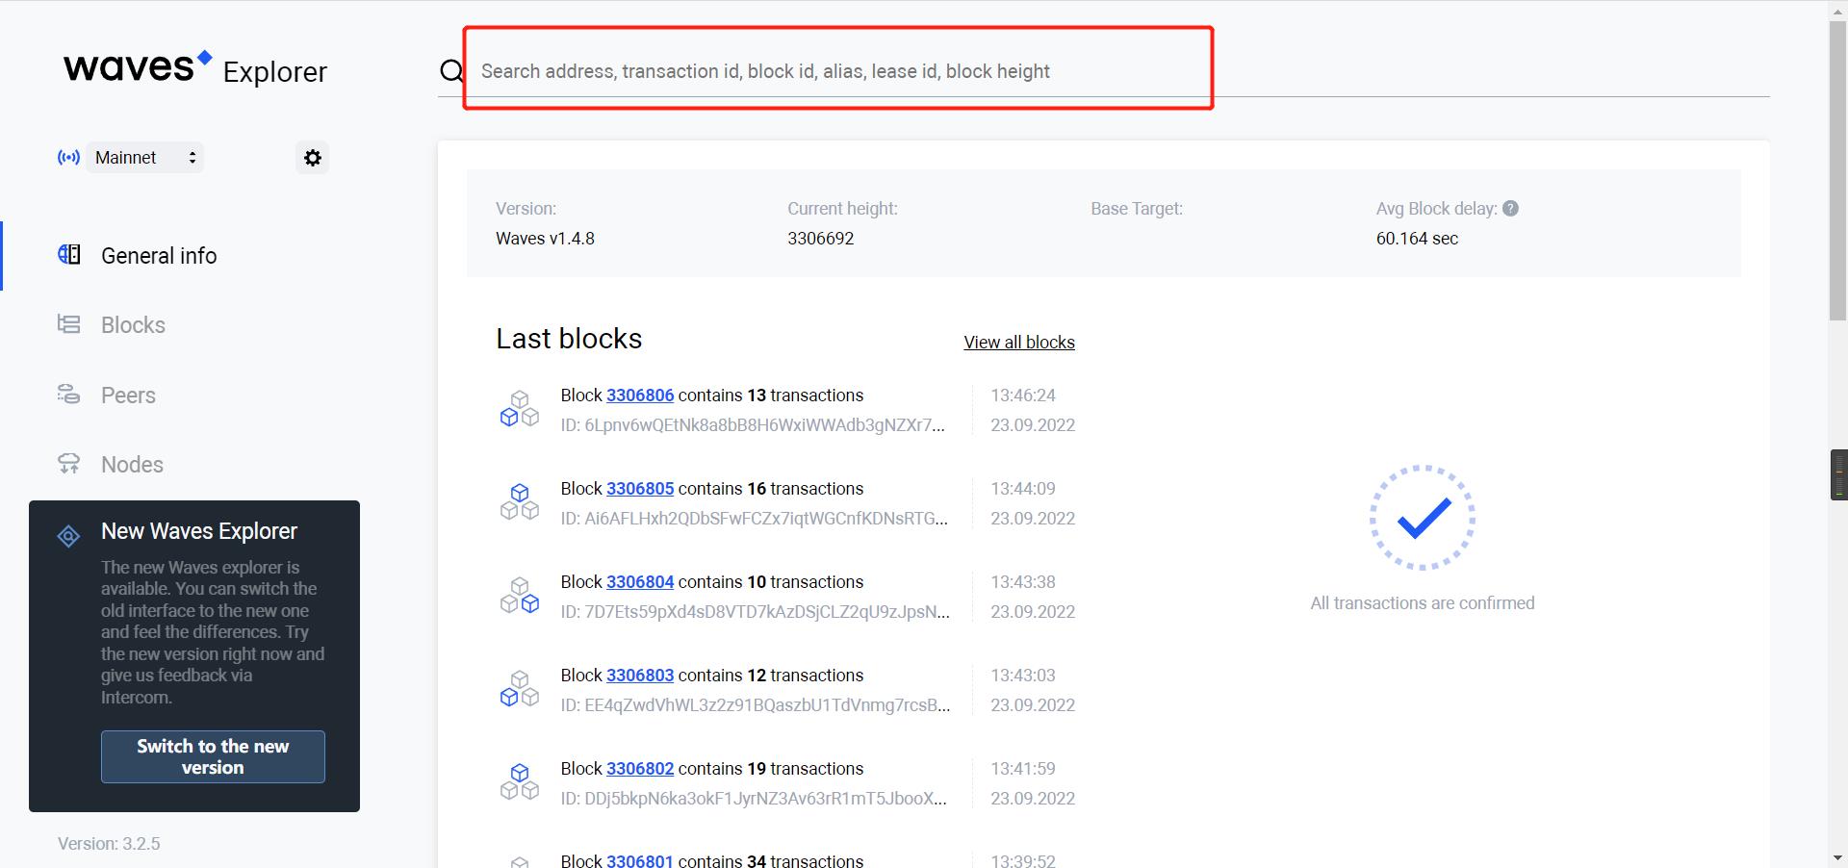Click the search magnifier icon
The width and height of the screenshot is (1848, 868).
(450, 71)
